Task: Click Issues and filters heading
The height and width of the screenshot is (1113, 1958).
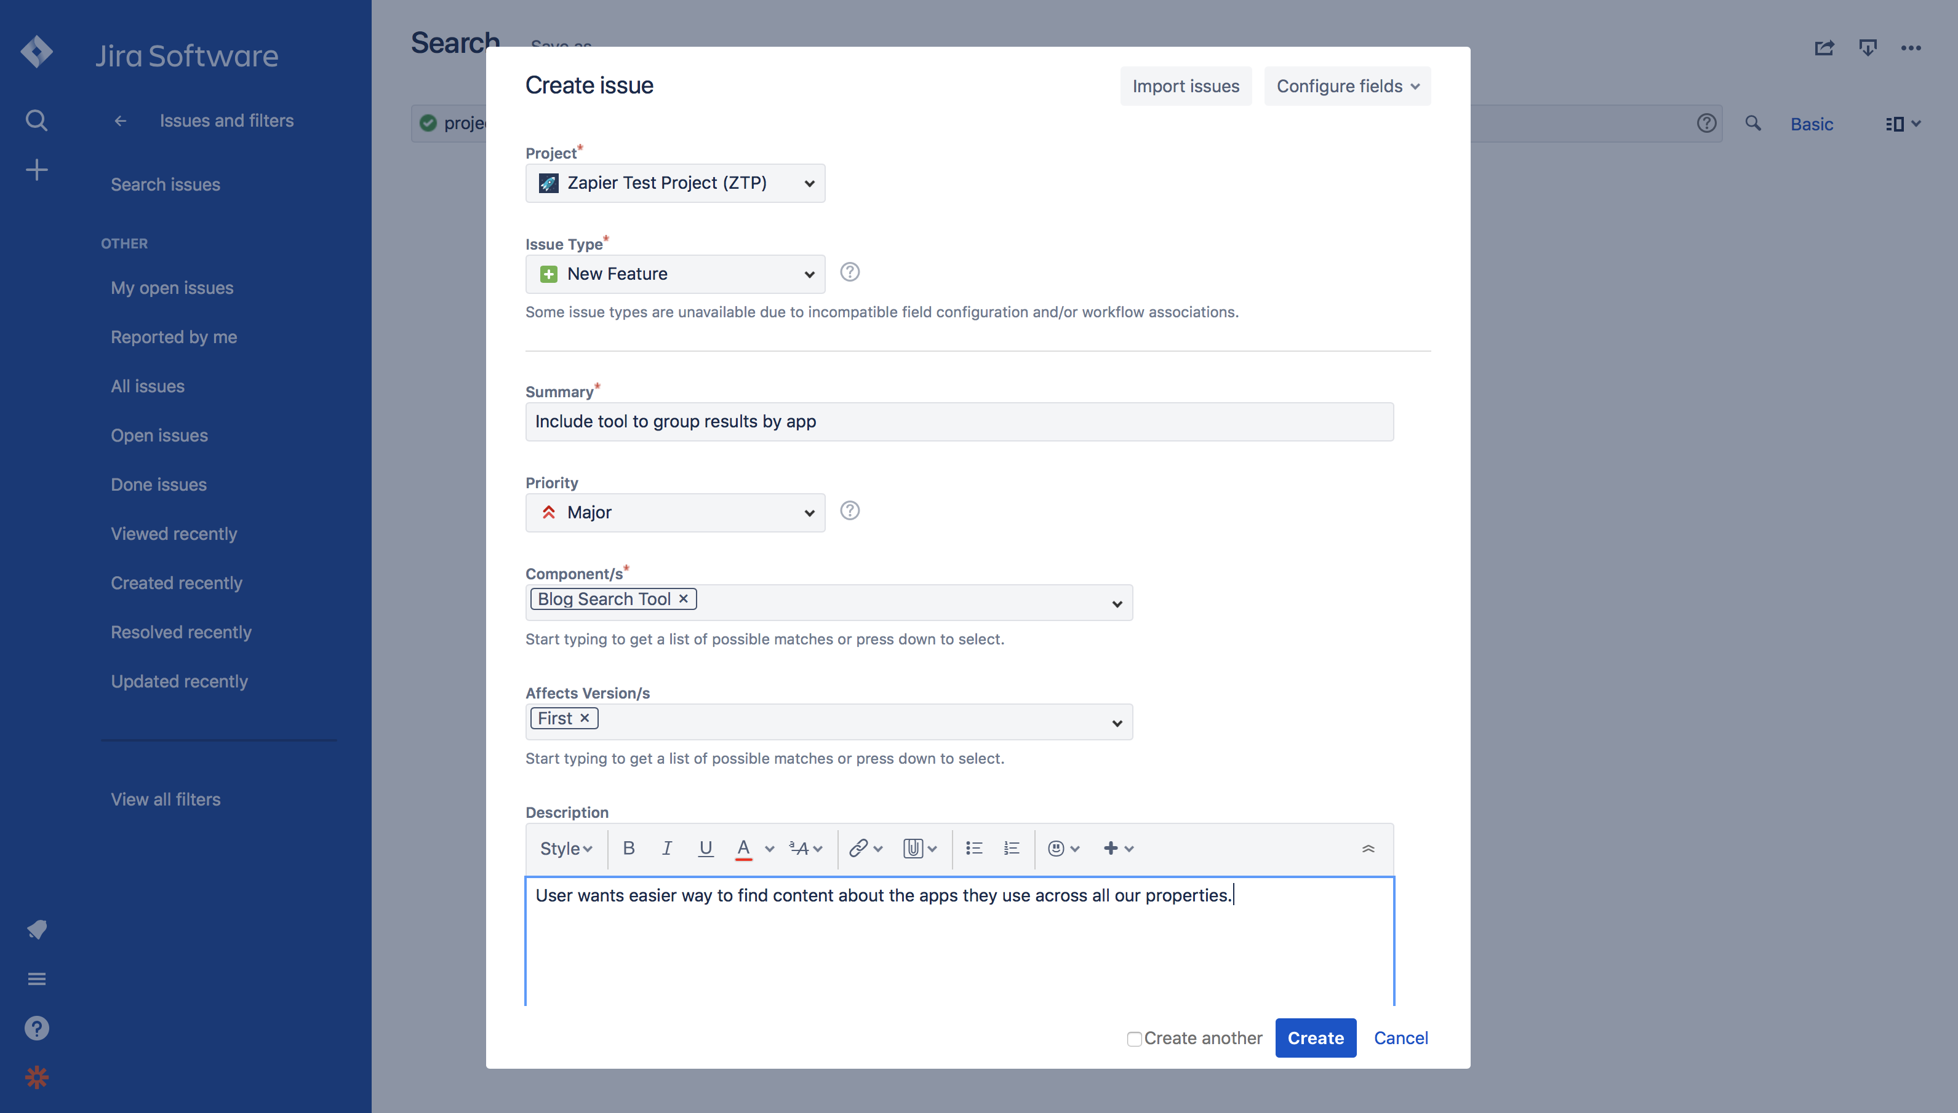Action: pyautogui.click(x=226, y=121)
